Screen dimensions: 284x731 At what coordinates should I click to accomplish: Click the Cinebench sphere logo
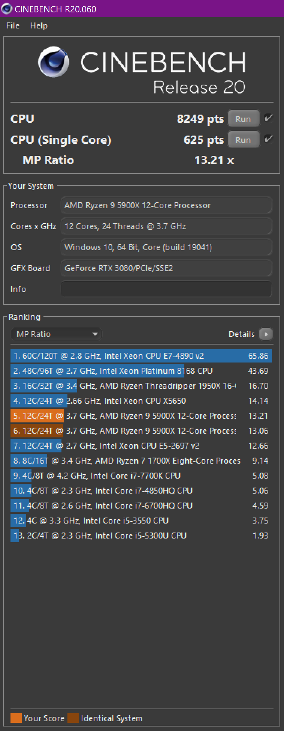(x=54, y=62)
